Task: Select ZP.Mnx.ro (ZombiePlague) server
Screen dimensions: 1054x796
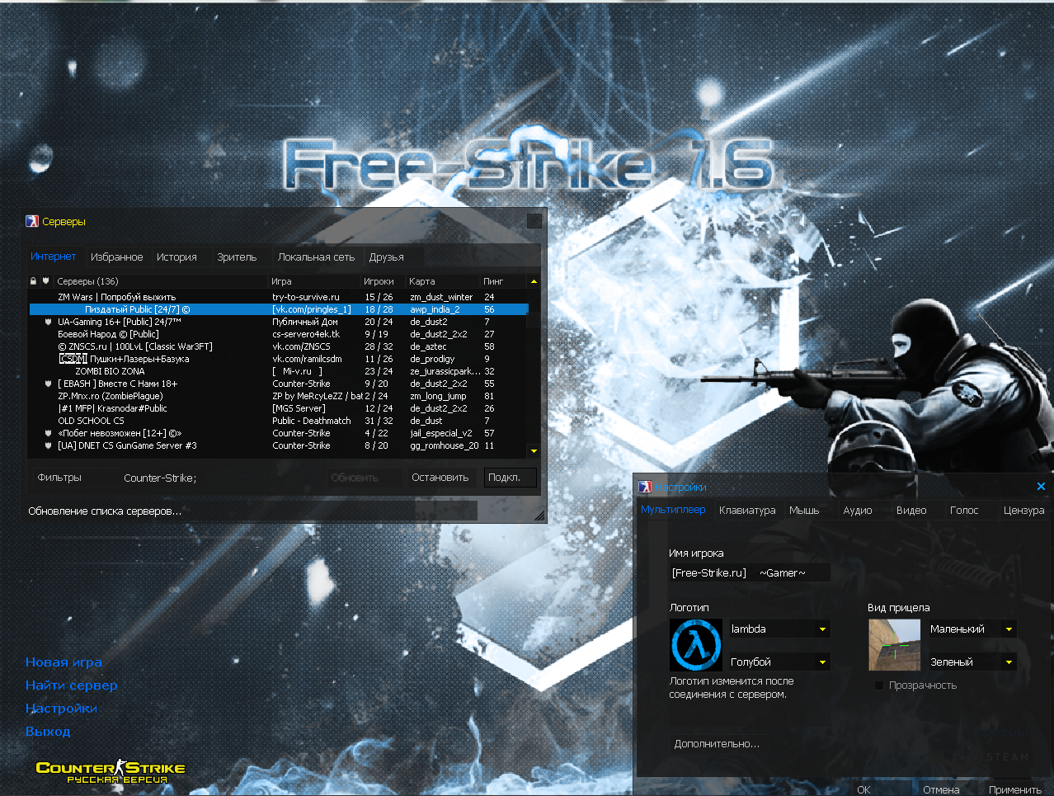Action: click(x=279, y=396)
